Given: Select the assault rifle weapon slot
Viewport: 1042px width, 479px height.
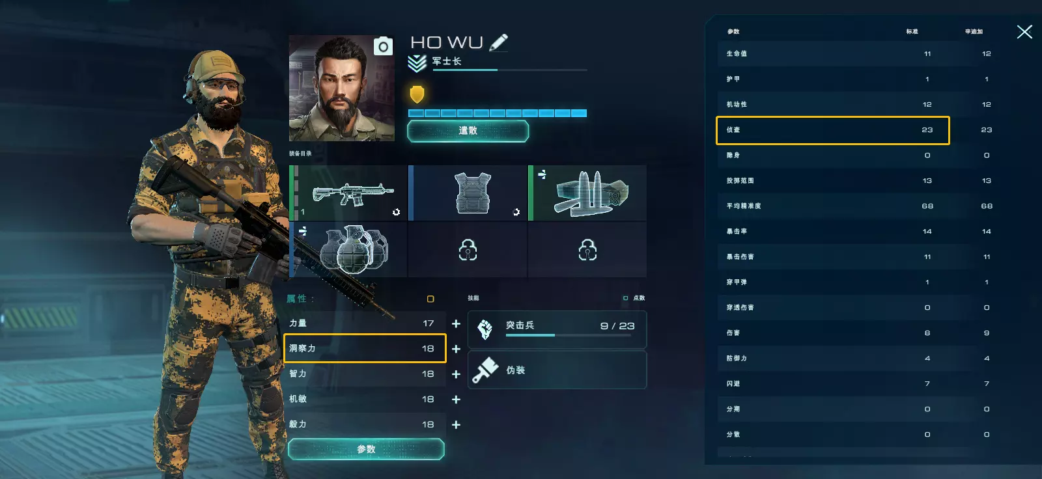Looking at the screenshot, I should [348, 193].
